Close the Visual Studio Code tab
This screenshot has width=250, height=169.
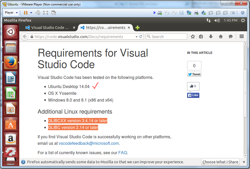pyautogui.click(x=74, y=28)
